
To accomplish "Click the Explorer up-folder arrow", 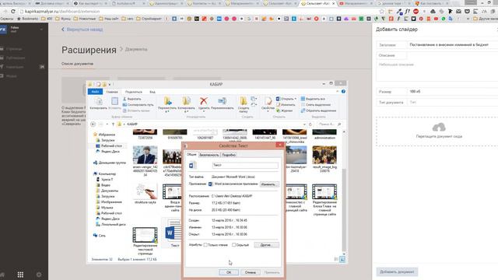I will point(113,124).
